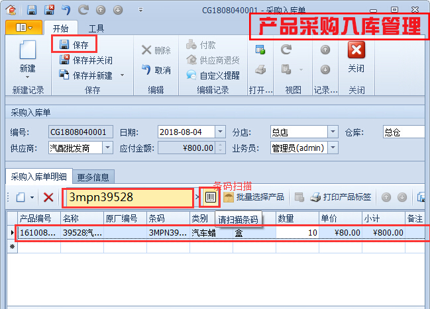
Task: Click Print Product Labels (打印产品标签)
Action: pos(341,197)
